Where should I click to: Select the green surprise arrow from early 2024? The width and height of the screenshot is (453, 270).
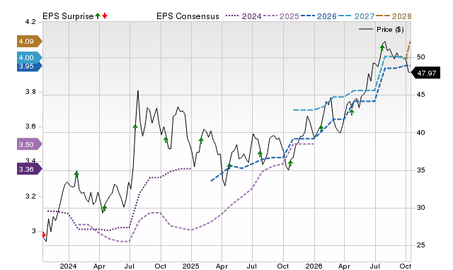76,174
